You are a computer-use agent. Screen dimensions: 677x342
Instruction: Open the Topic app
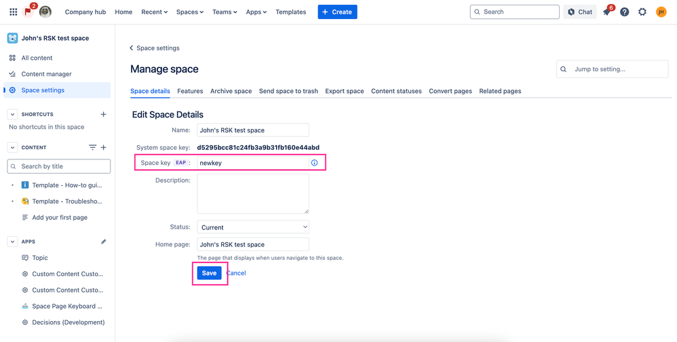tap(40, 258)
